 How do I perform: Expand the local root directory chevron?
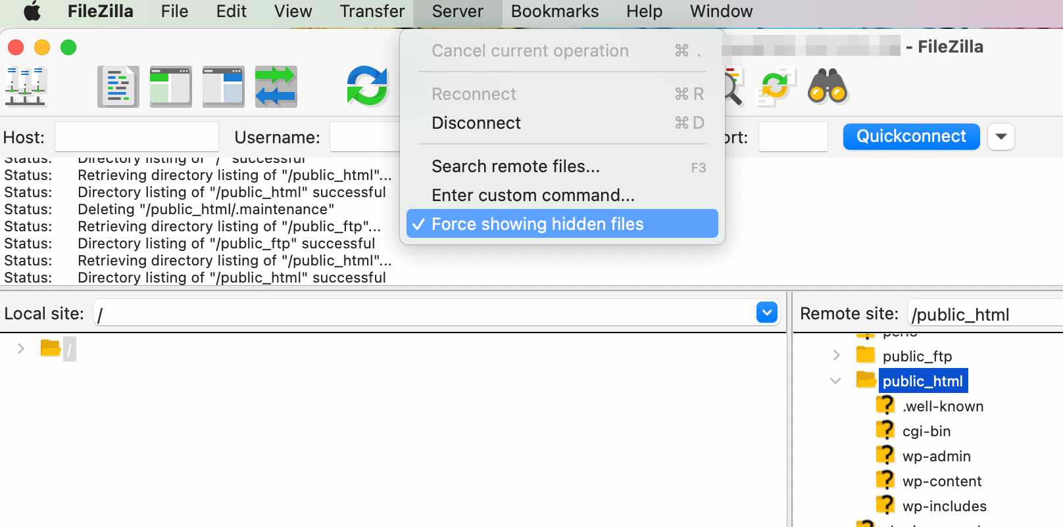[x=21, y=348]
